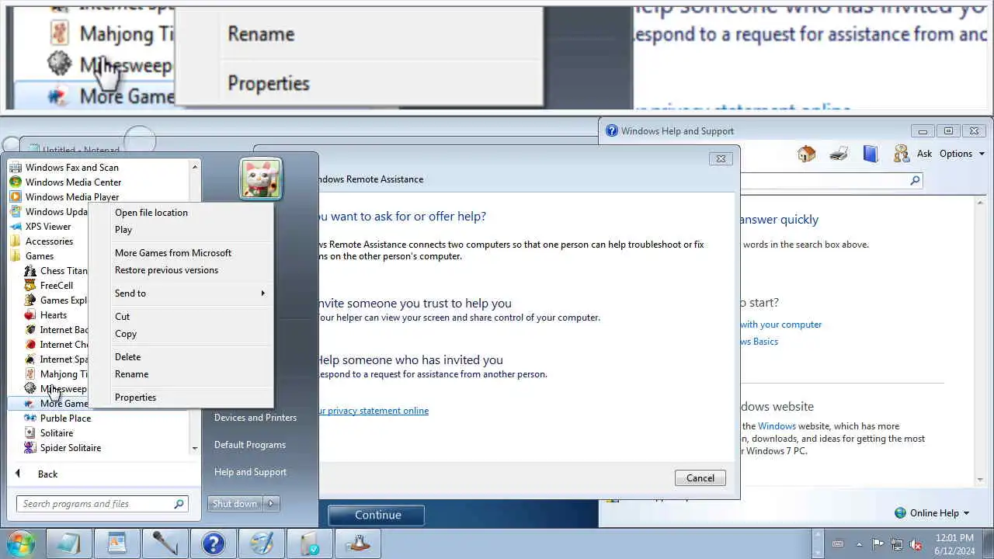Click the Windows website link in Help
This screenshot has width=994, height=559.
(777, 425)
